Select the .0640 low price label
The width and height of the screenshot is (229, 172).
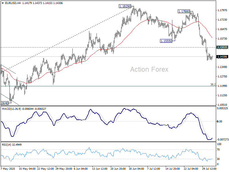click(4, 103)
